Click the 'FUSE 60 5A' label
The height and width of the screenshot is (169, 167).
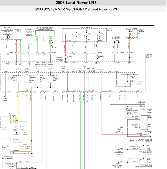coord(69,57)
